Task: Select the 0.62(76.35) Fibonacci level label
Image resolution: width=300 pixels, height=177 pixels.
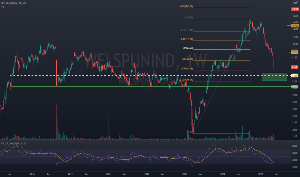Action: (x=187, y=59)
